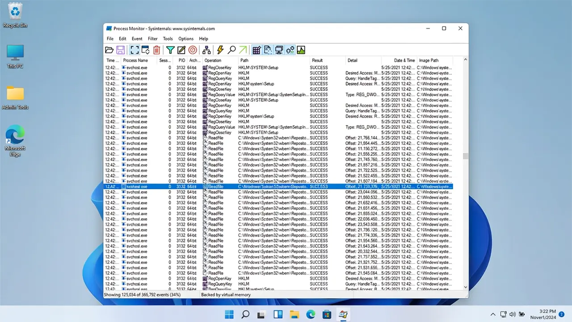Select the Include Process From Window target icon

[193, 50]
